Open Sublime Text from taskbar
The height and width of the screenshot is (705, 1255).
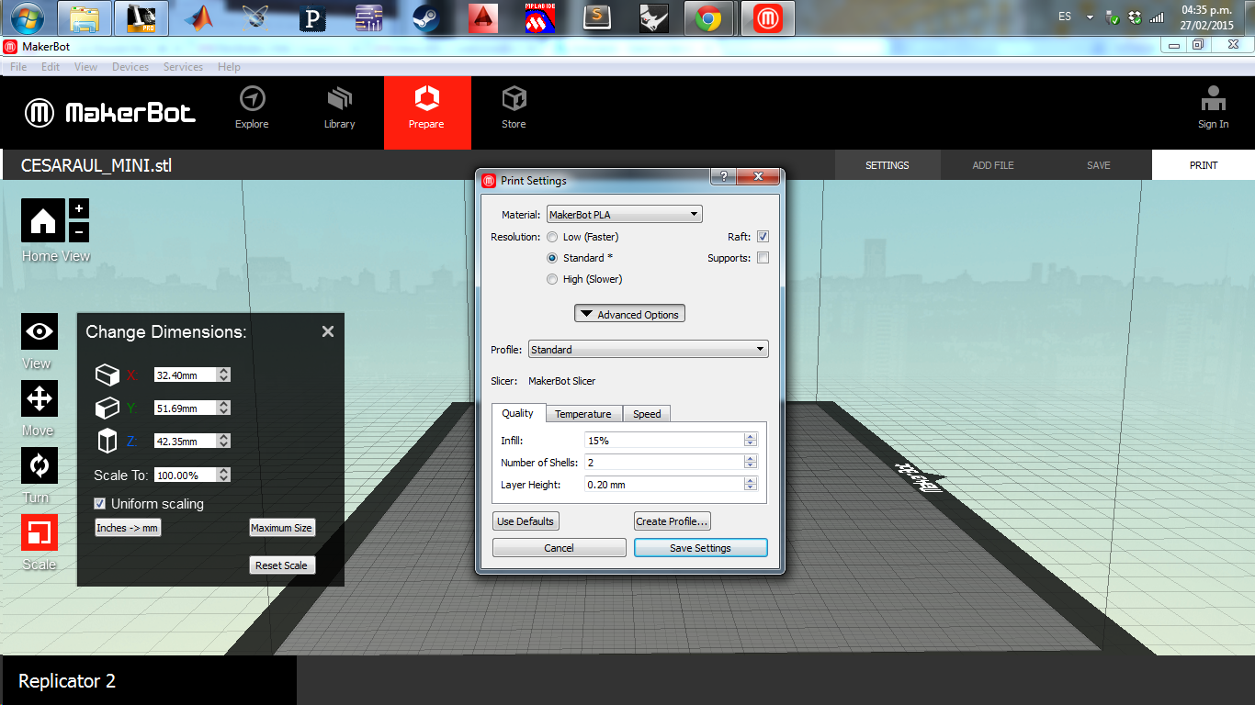coord(598,18)
